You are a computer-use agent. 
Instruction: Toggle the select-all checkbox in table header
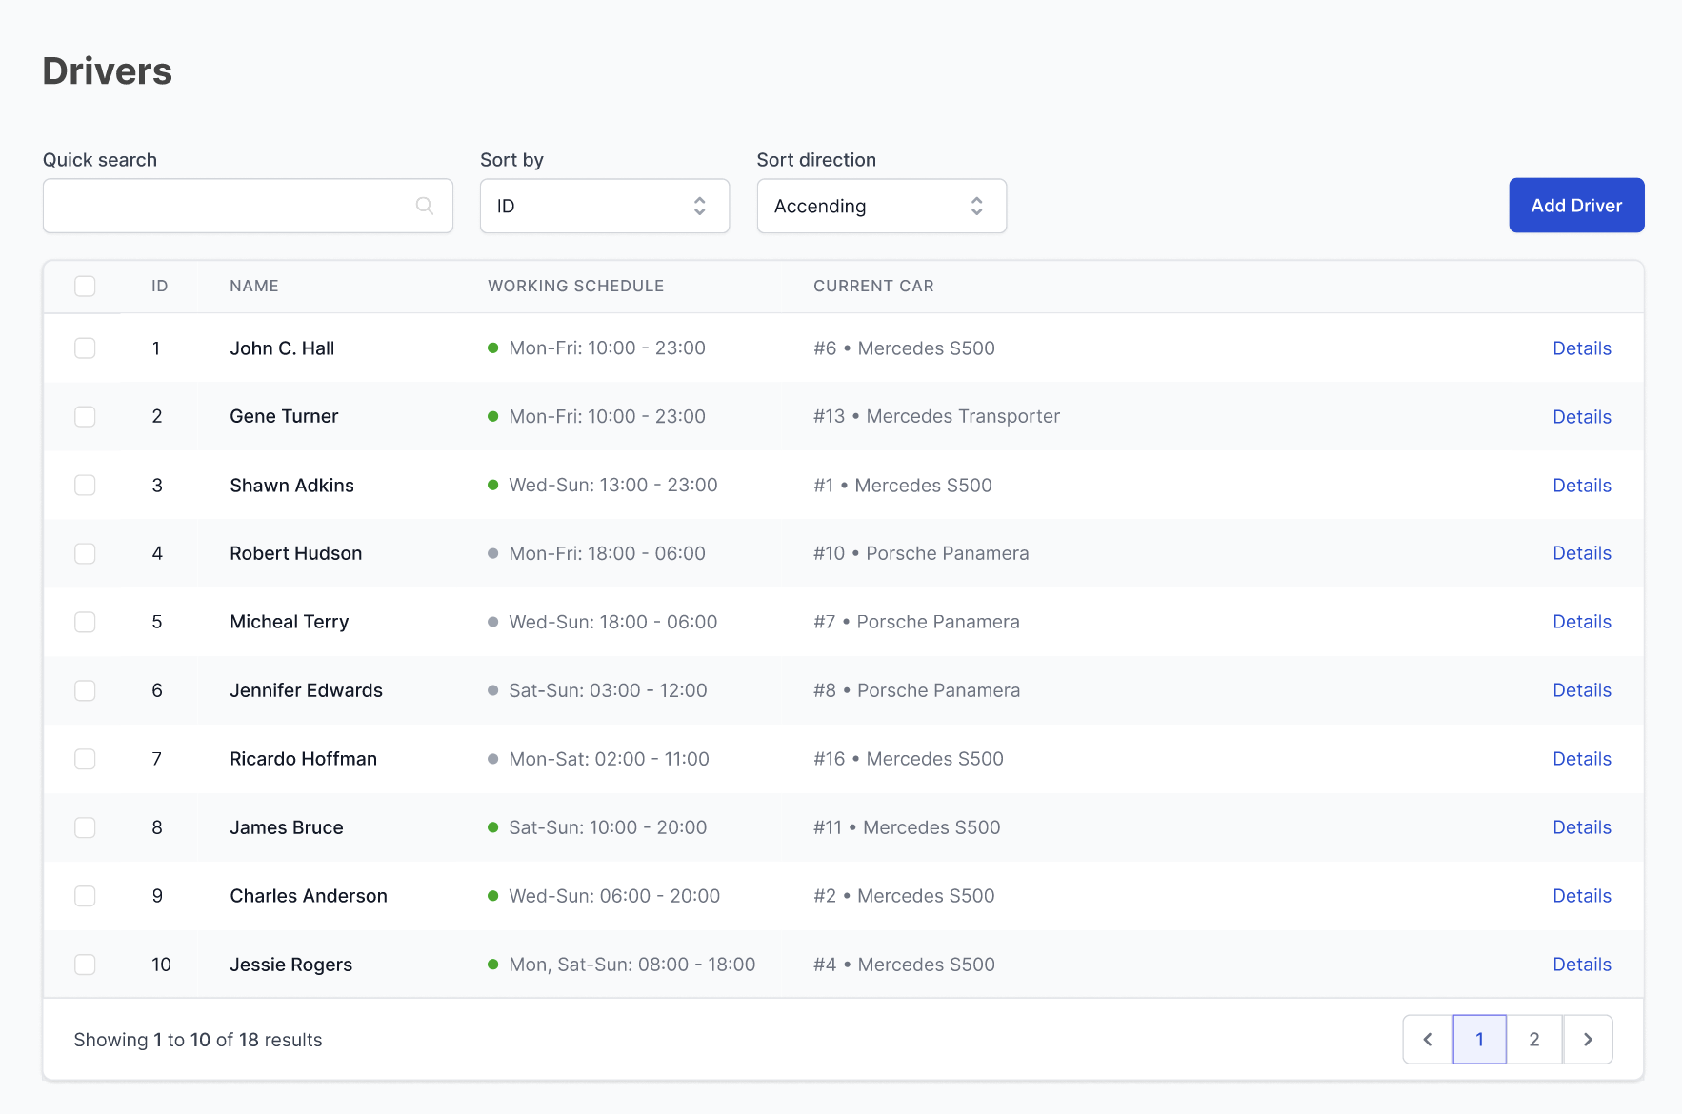coord(85,286)
